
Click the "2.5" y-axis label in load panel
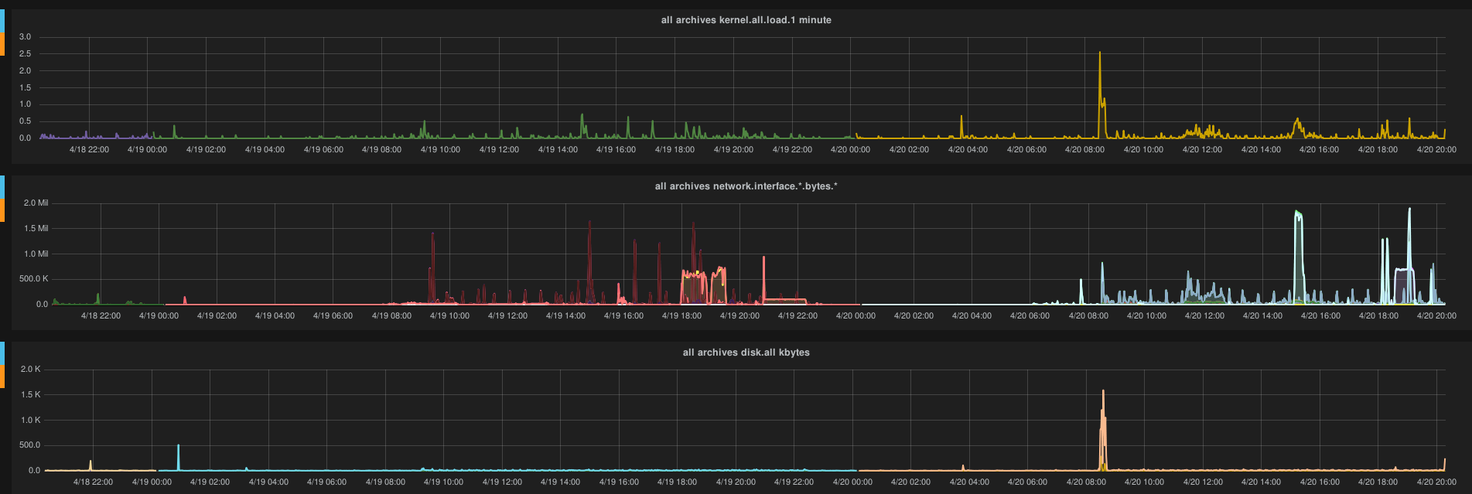[26, 54]
